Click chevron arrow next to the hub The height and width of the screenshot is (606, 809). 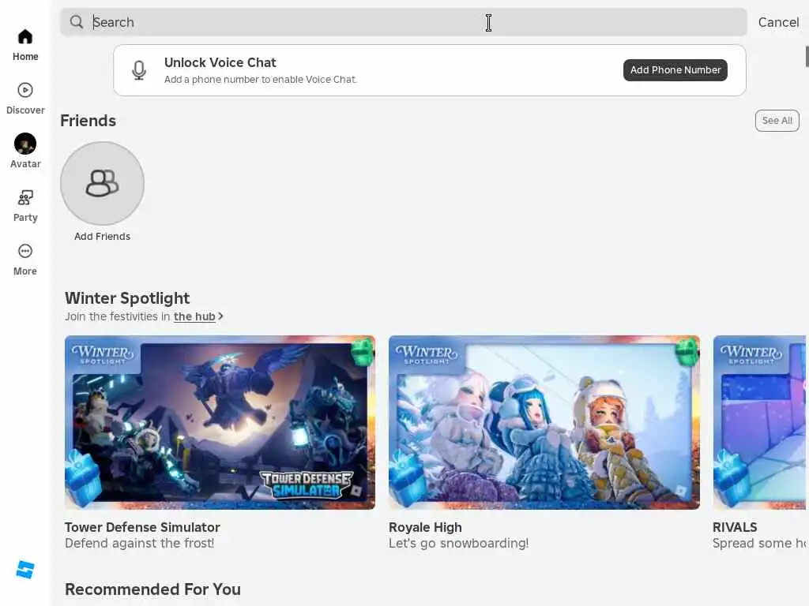tap(220, 316)
